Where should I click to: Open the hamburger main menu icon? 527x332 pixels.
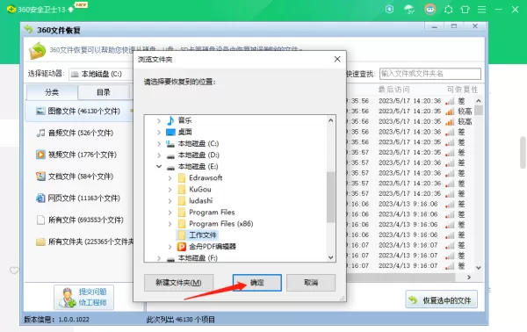pyautogui.click(x=481, y=10)
